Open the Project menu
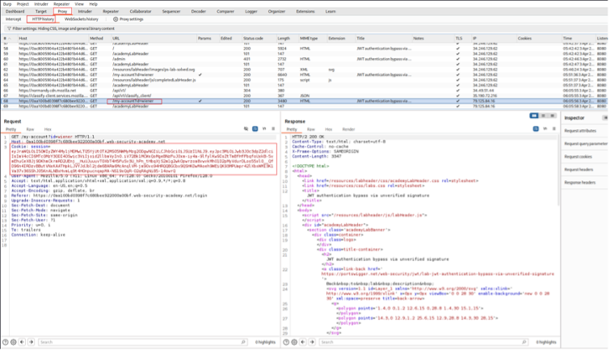Screen dimensions: 610x350 click(x=23, y=4)
